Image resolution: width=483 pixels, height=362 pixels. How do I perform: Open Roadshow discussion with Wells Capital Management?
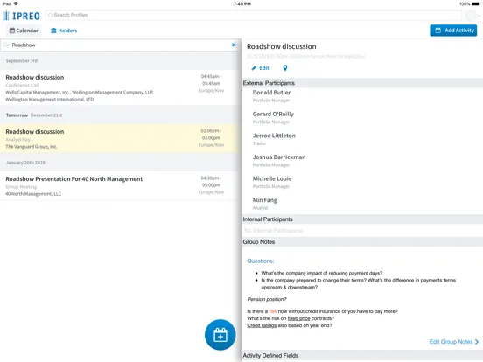click(119, 87)
